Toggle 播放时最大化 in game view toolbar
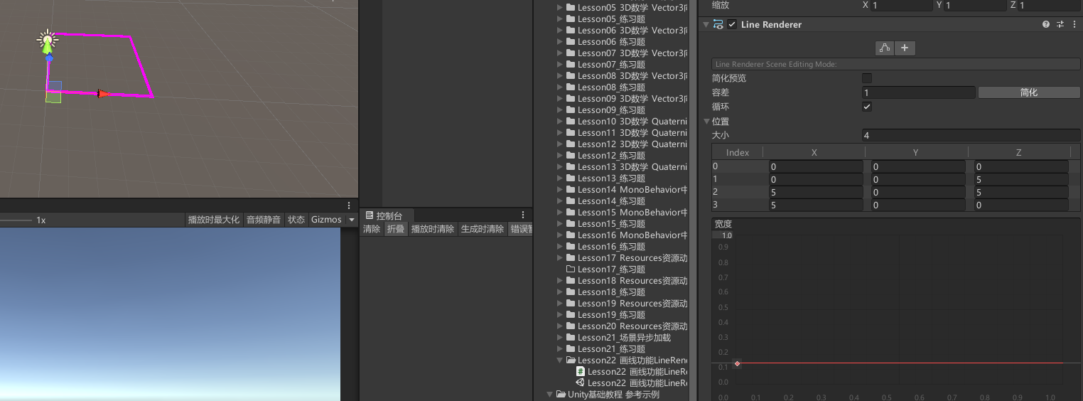 pos(213,220)
